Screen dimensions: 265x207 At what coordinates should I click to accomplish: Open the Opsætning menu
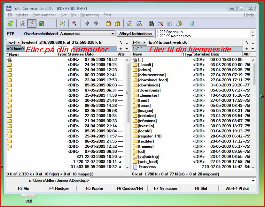[90, 15]
